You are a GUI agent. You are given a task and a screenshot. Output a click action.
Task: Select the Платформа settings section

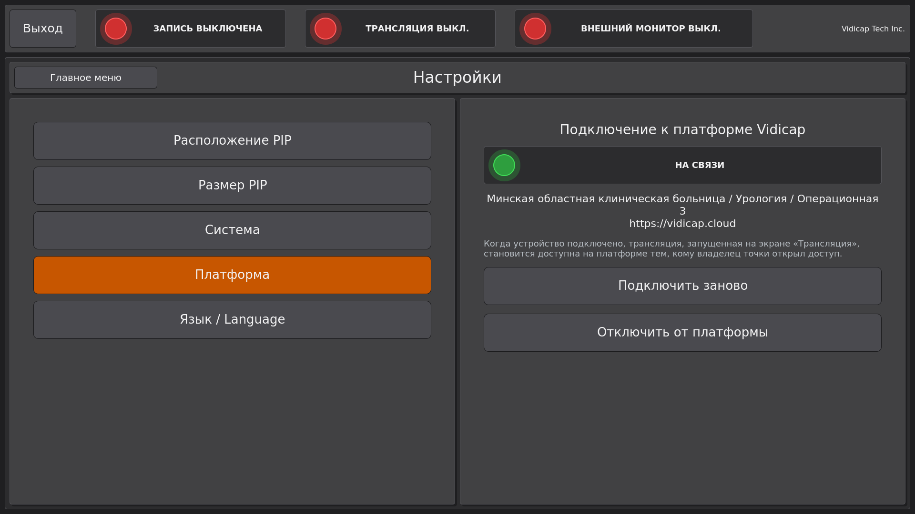(232, 275)
